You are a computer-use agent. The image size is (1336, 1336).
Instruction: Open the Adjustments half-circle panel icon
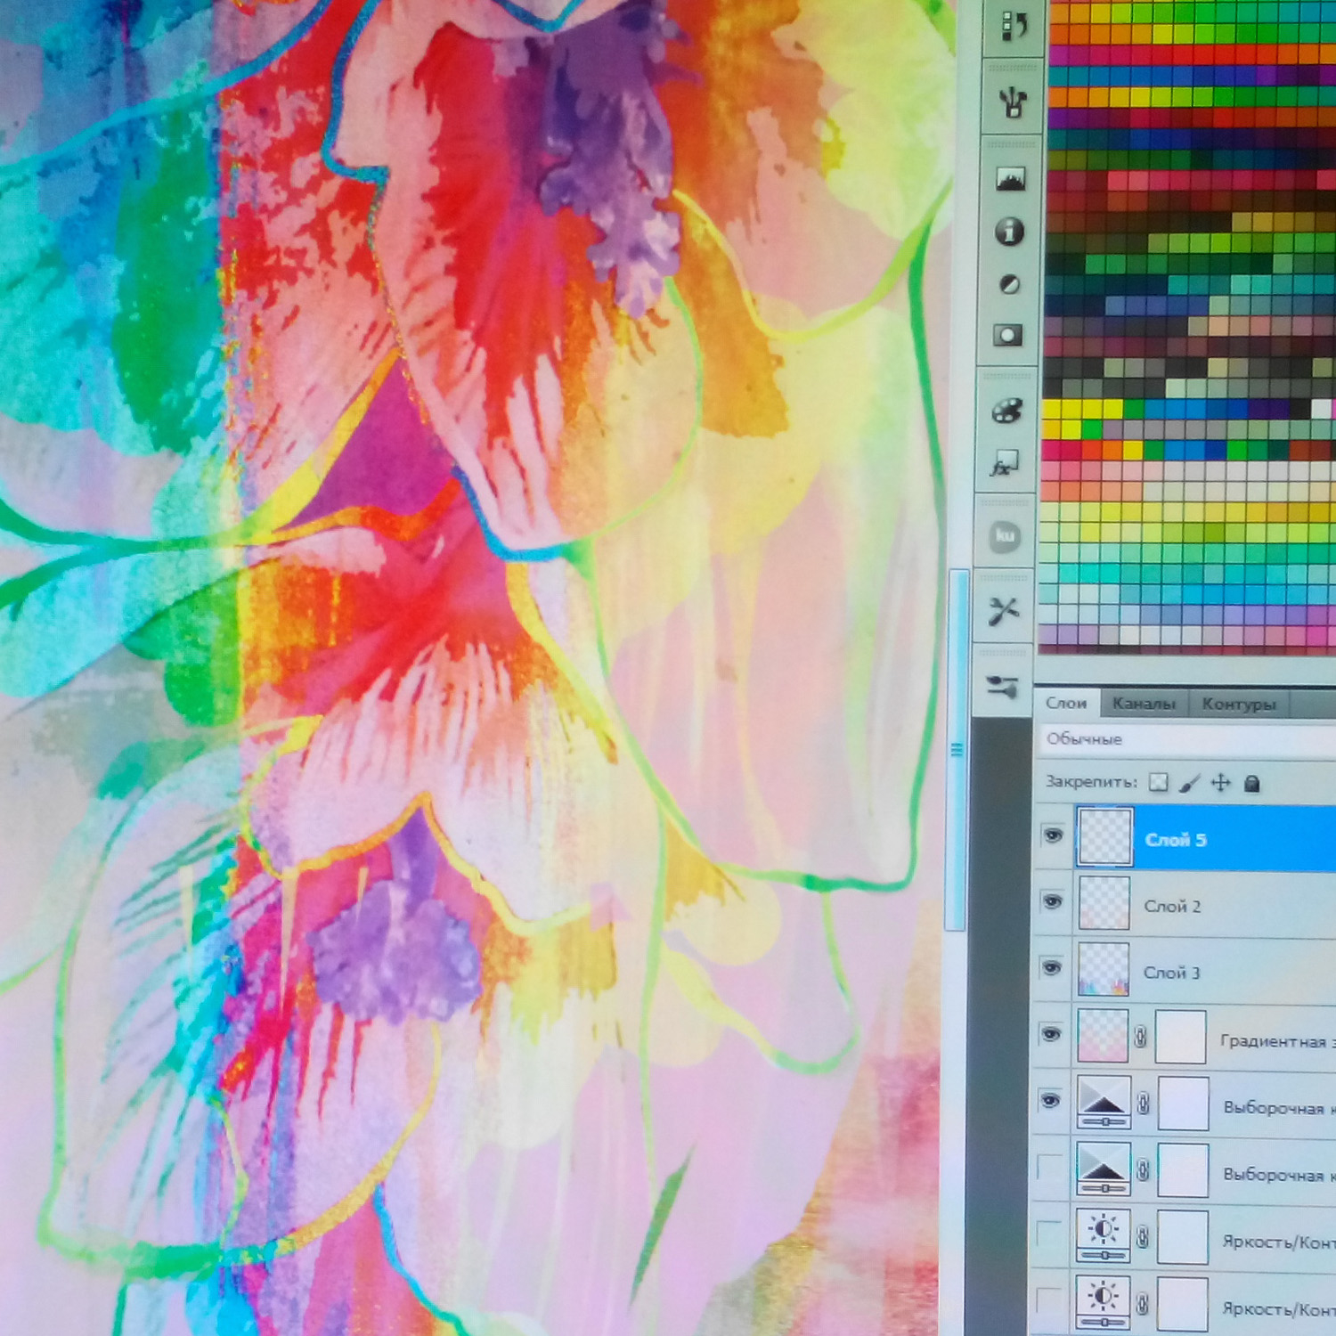click(x=1008, y=284)
